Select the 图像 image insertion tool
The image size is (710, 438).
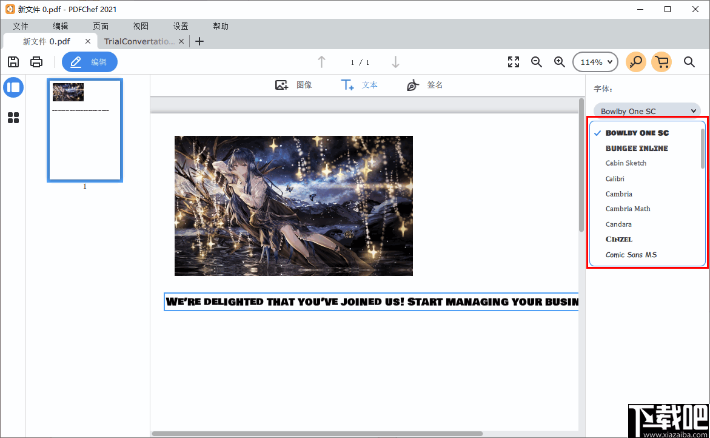click(x=295, y=85)
